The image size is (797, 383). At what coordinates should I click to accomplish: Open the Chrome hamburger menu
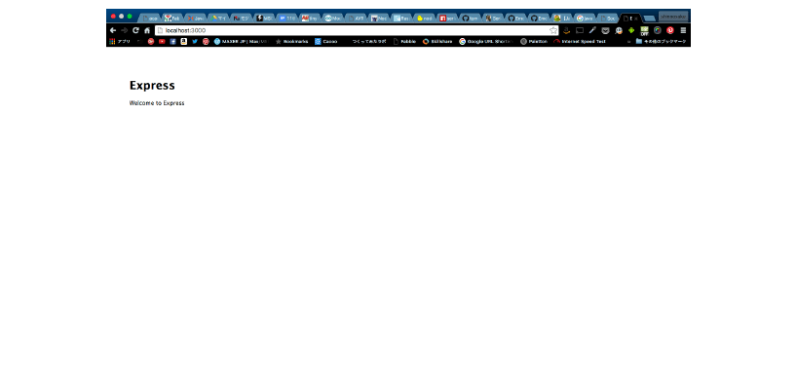tap(683, 30)
